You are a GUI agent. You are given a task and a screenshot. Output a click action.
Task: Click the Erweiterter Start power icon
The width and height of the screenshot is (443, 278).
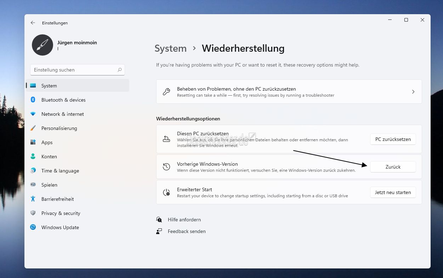(166, 192)
